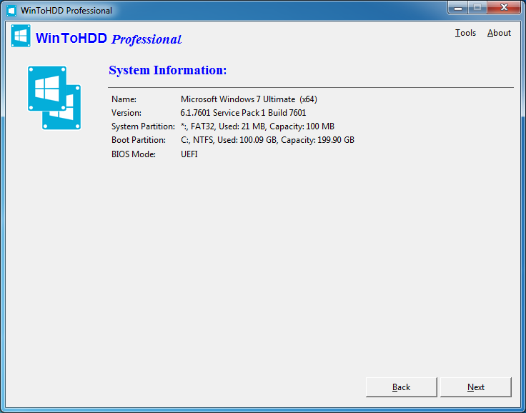The image size is (526, 413).
Task: Click the System Partition value with FAT32
Action: coord(257,126)
